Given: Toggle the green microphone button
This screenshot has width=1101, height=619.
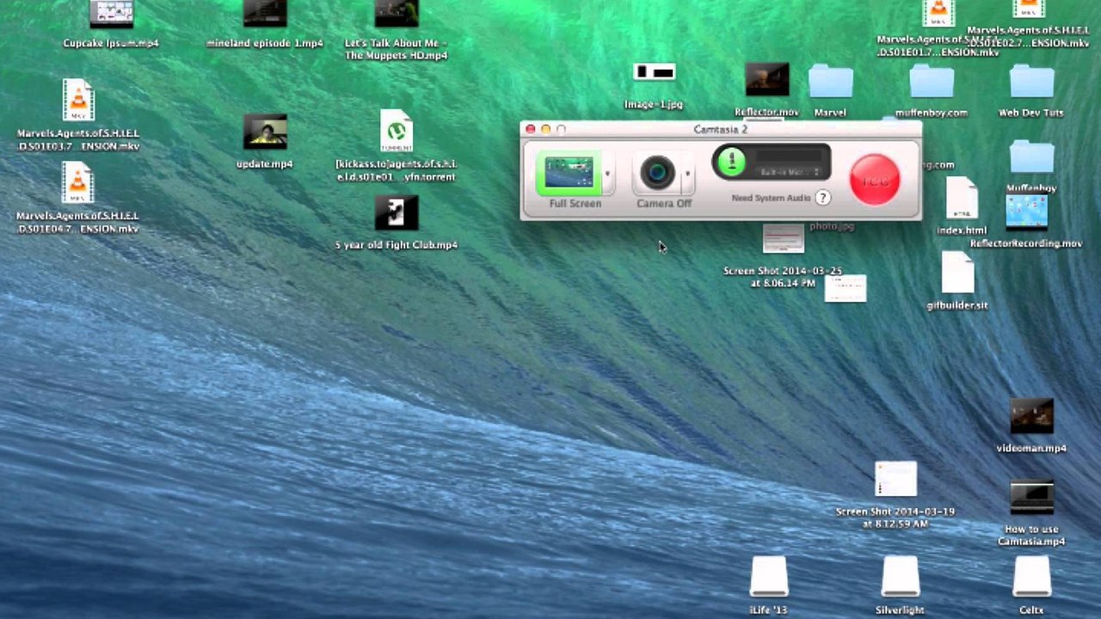Looking at the screenshot, I should pos(731,162).
